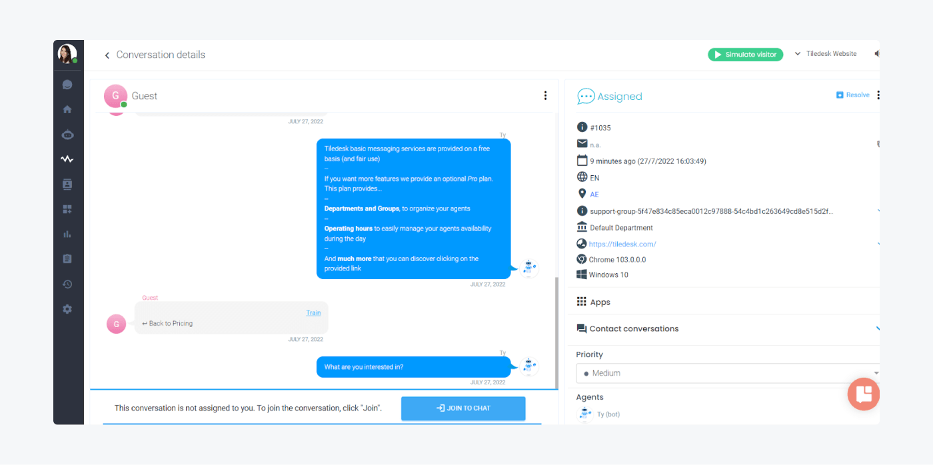Image resolution: width=933 pixels, height=465 pixels.
Task: Open the Activity monitor icon in sidebar
Action: tap(67, 159)
